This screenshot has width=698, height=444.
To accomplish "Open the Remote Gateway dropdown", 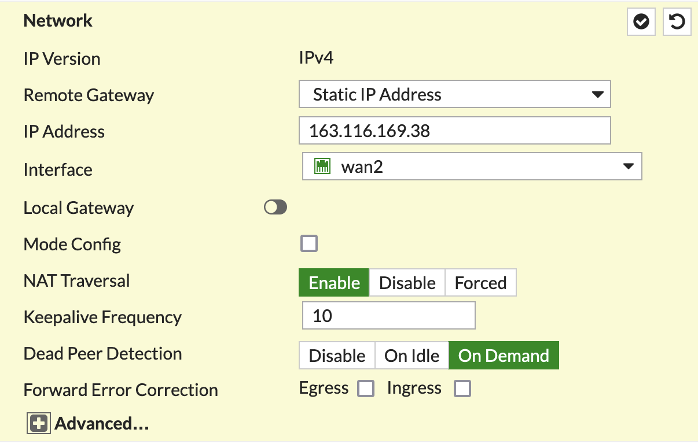I will tap(455, 95).
